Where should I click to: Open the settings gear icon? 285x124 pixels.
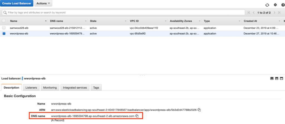[275, 5]
